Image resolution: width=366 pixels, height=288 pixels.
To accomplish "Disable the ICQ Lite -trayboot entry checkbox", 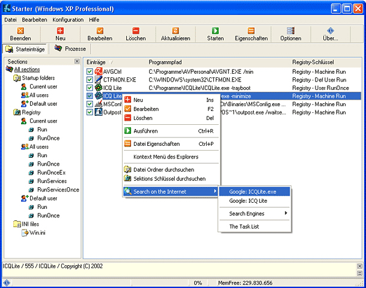I will click(x=90, y=88).
